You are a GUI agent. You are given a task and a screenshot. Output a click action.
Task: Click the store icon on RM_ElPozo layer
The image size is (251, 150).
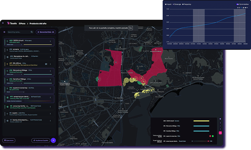pyautogui.click(x=46, y=64)
